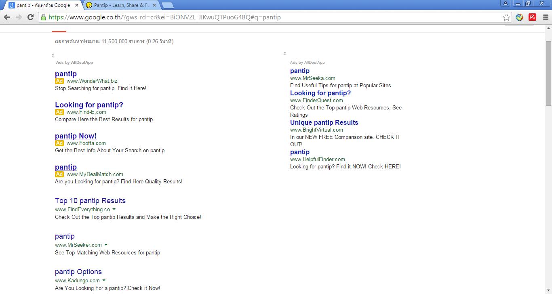Image resolution: width=552 pixels, height=294 pixels.
Task: Click the colorful shield extension icon
Action: pos(520,17)
